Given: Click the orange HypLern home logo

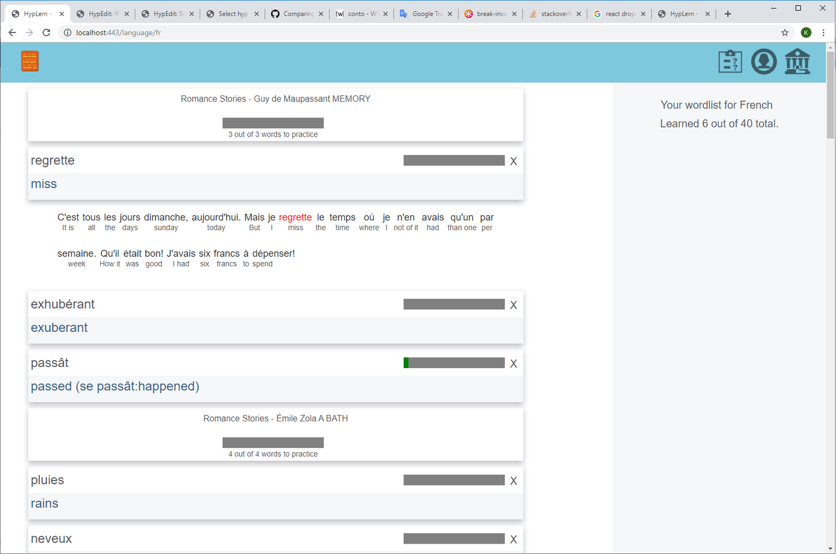Looking at the screenshot, I should pyautogui.click(x=30, y=61).
